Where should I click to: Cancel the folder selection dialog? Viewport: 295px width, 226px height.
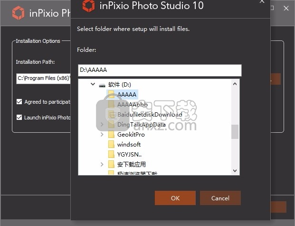(x=220, y=198)
